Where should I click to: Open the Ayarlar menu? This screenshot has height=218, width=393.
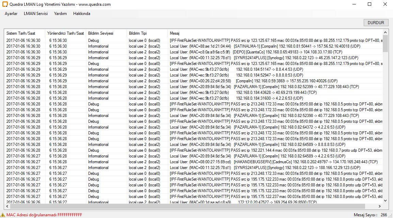tap(11, 14)
